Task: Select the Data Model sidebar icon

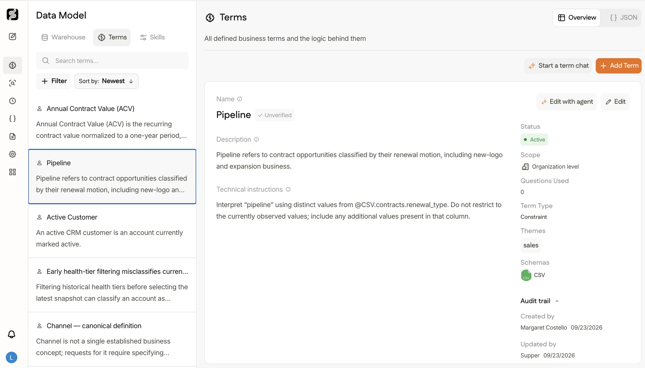Action: [12, 65]
